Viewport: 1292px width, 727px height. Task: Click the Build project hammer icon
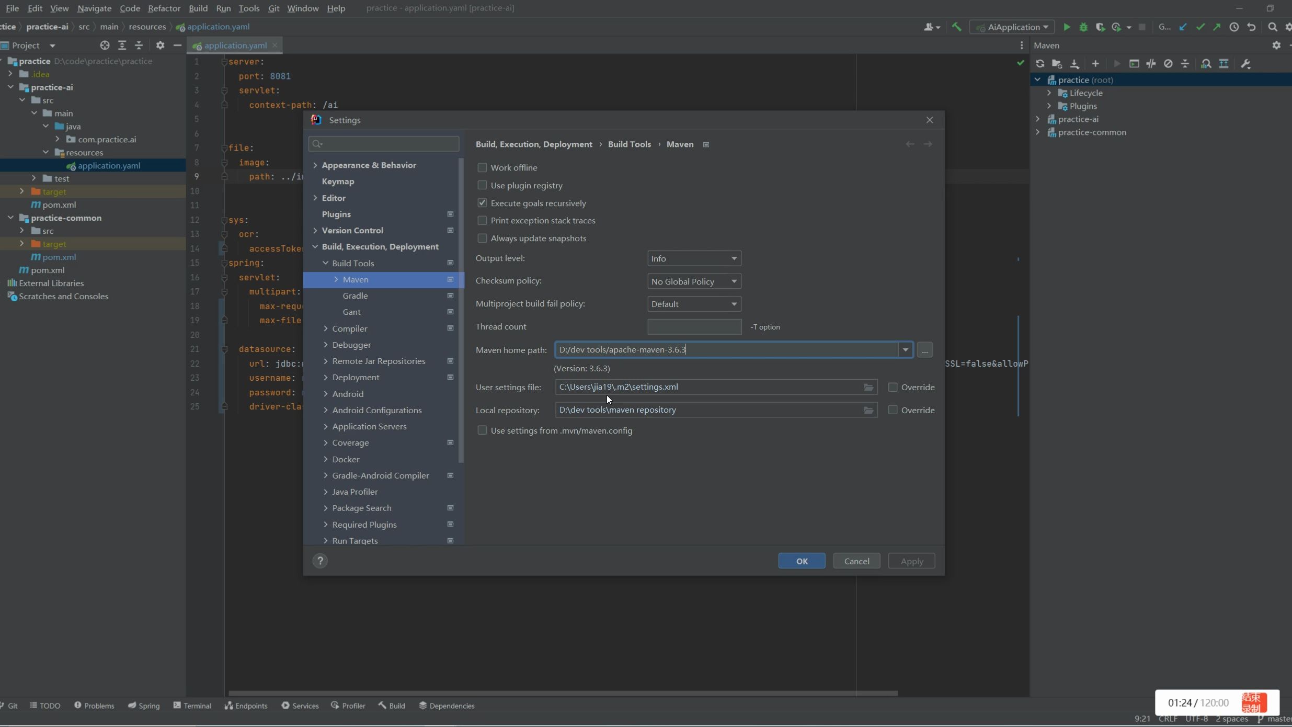(956, 27)
